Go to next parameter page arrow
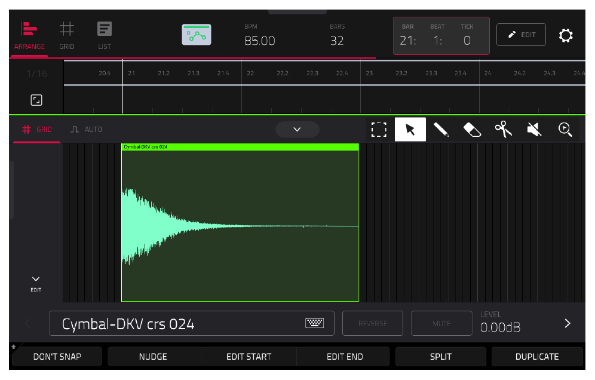 coord(568,323)
